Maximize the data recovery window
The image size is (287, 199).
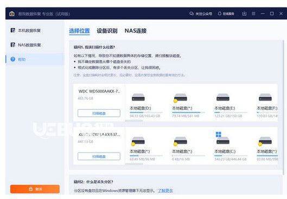click(272, 14)
